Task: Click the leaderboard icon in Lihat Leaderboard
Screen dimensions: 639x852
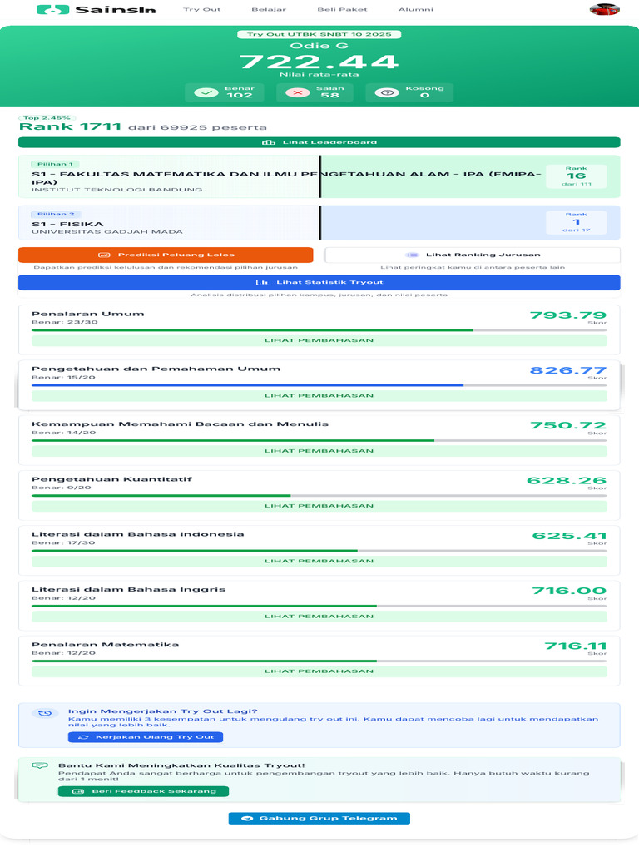Action: point(269,142)
